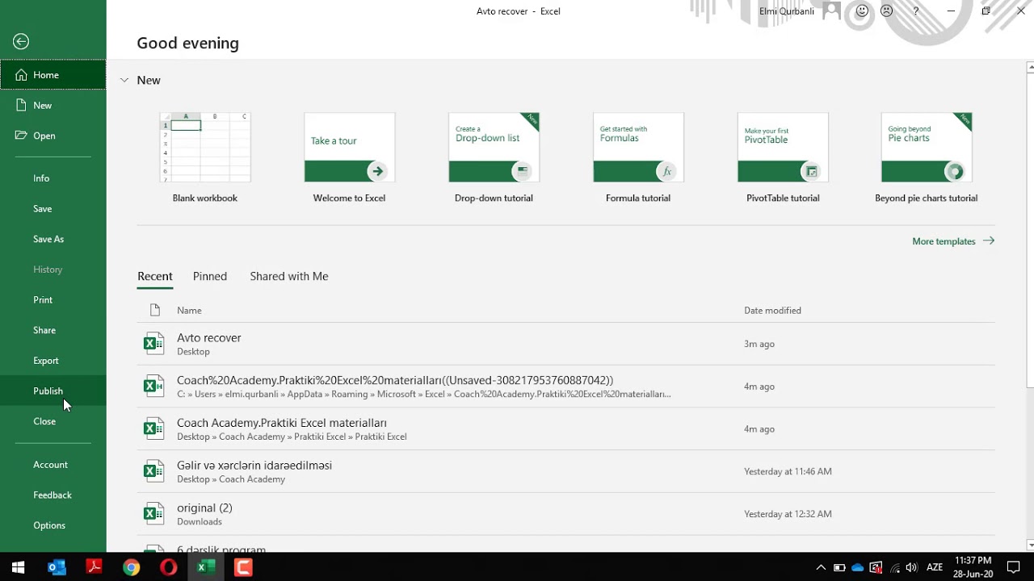Open the Account page
The image size is (1034, 581).
tap(53, 465)
